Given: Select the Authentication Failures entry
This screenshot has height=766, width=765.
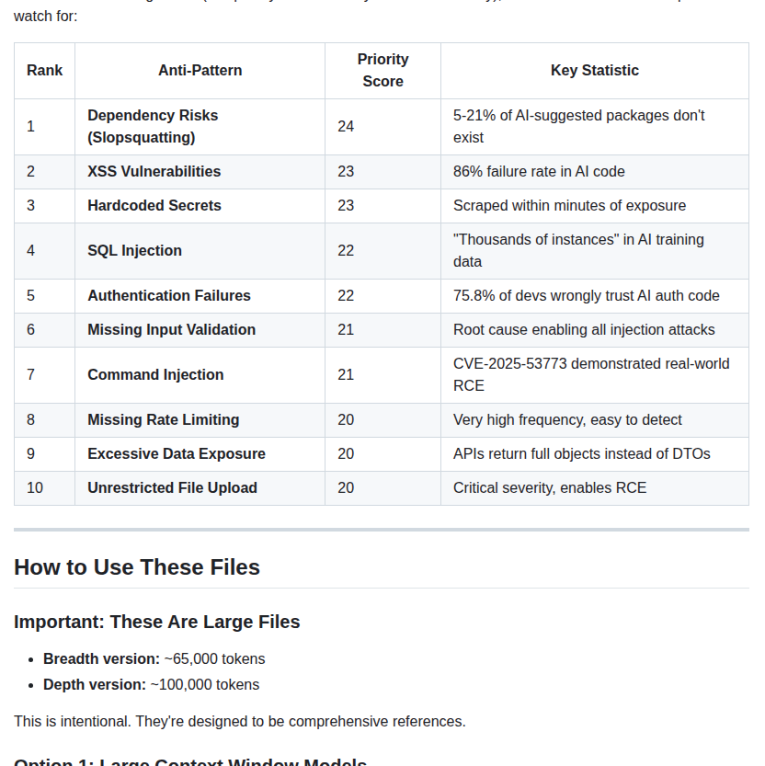Looking at the screenshot, I should pos(169,296).
